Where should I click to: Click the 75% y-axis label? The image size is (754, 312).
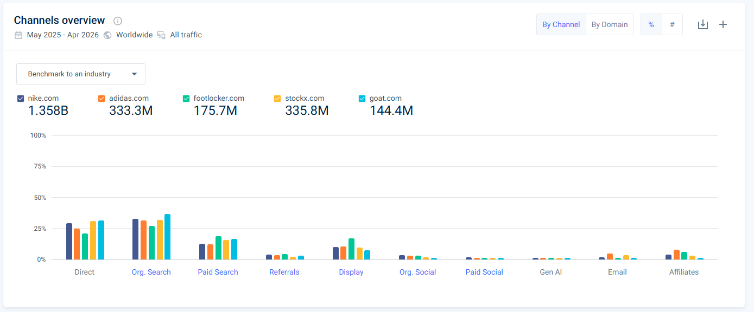(40, 166)
